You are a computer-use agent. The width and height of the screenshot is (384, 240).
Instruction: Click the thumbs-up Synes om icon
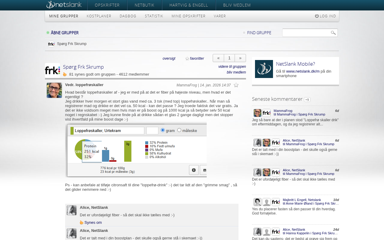tap(82, 223)
